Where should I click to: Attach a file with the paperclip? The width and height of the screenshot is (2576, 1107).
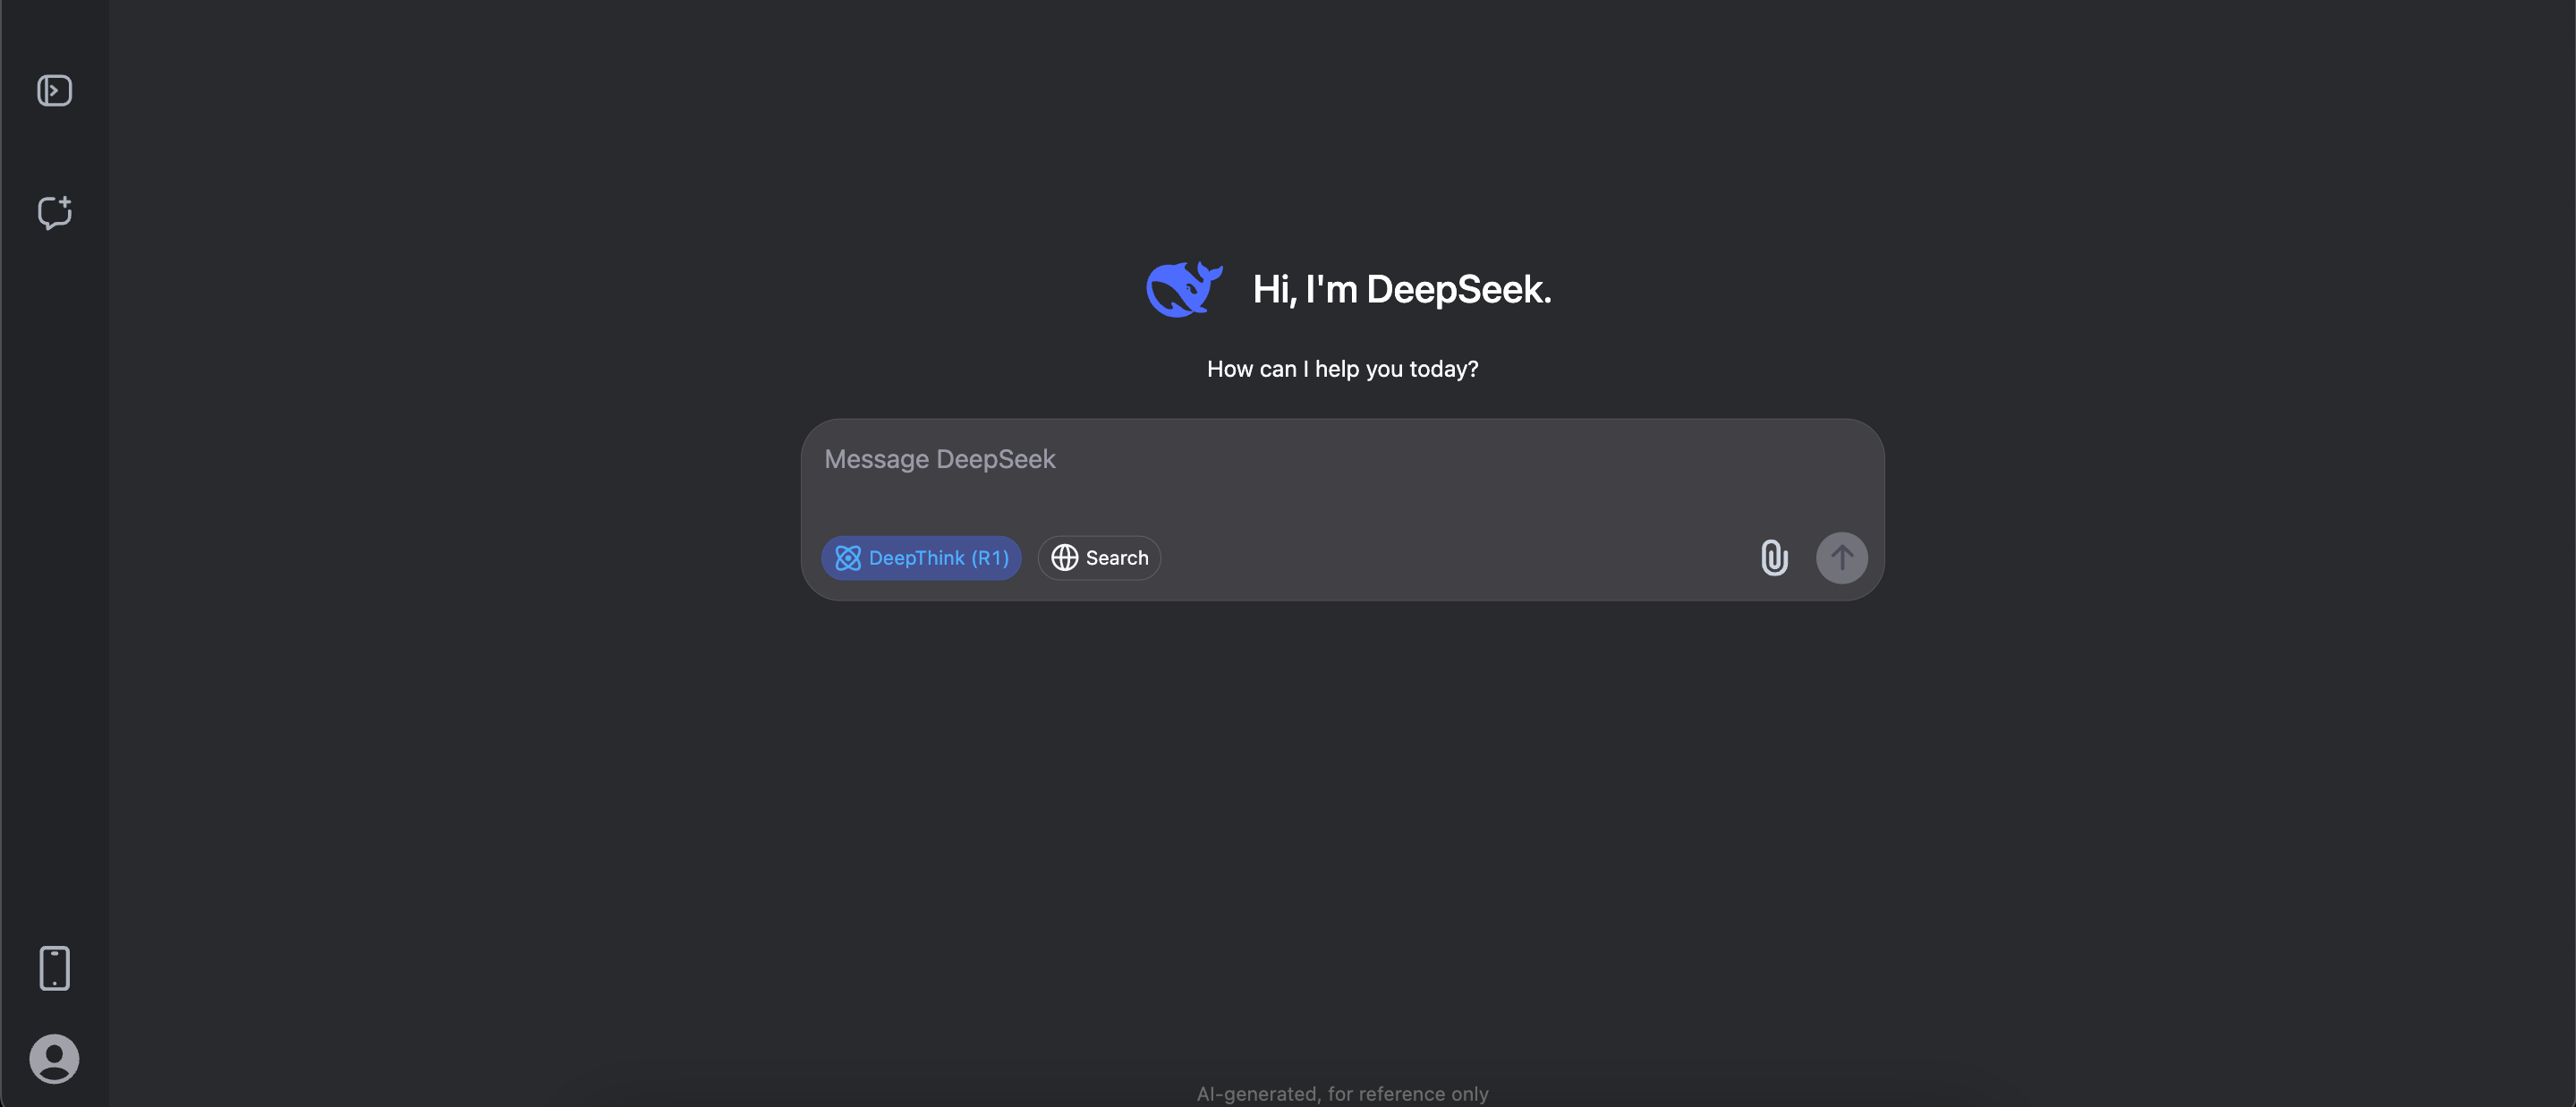[1773, 557]
